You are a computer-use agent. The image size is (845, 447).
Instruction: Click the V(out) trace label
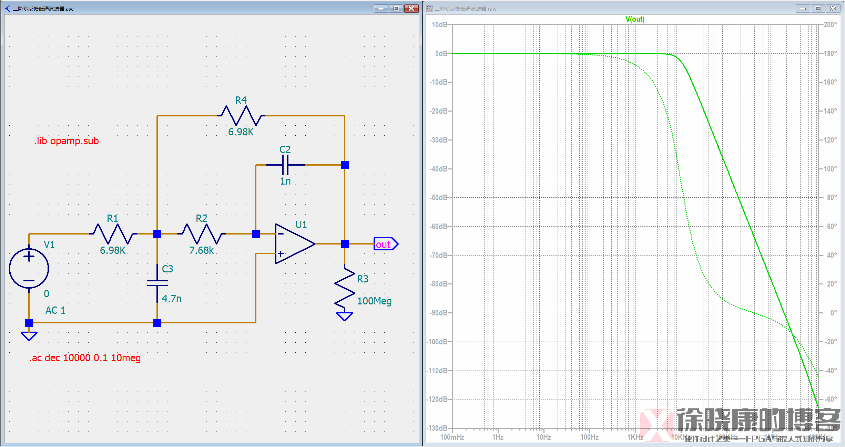(635, 19)
